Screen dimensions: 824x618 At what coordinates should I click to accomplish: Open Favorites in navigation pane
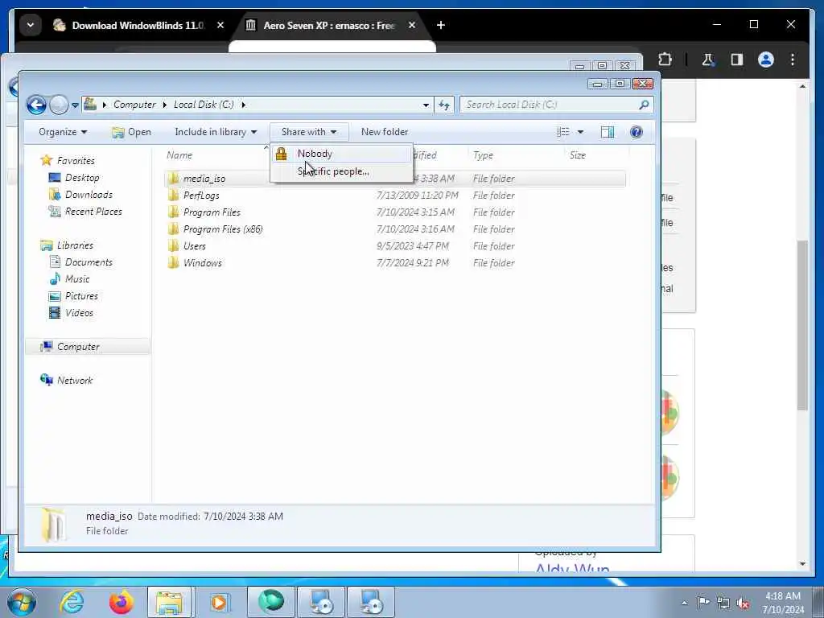click(76, 161)
